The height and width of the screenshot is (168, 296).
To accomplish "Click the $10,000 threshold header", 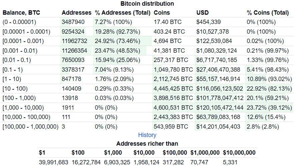I will click(144, 153).
